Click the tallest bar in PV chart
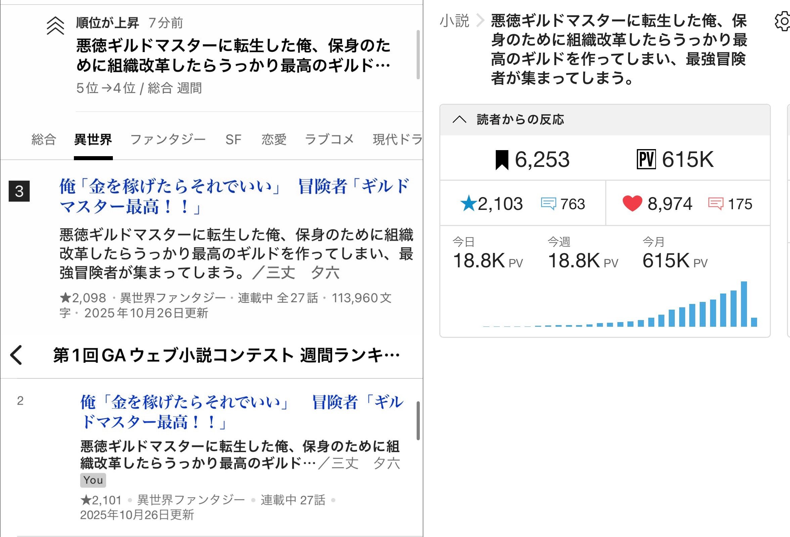Viewport: 790px width, 537px height. [744, 304]
